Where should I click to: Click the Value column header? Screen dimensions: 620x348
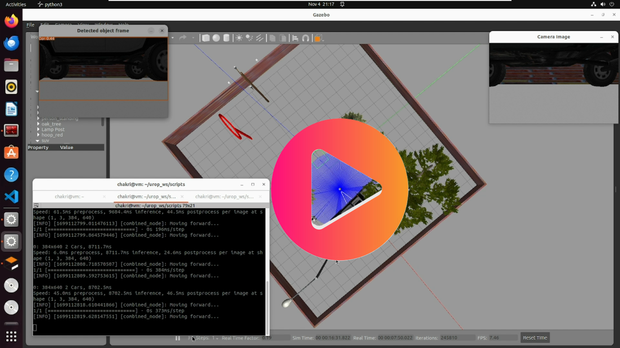67,148
